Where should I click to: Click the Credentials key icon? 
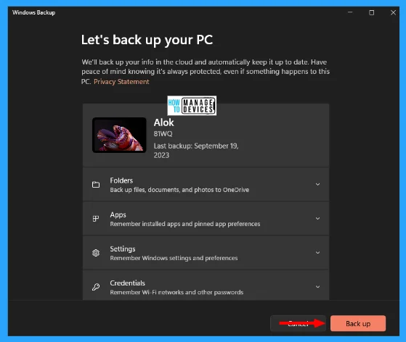pos(96,287)
